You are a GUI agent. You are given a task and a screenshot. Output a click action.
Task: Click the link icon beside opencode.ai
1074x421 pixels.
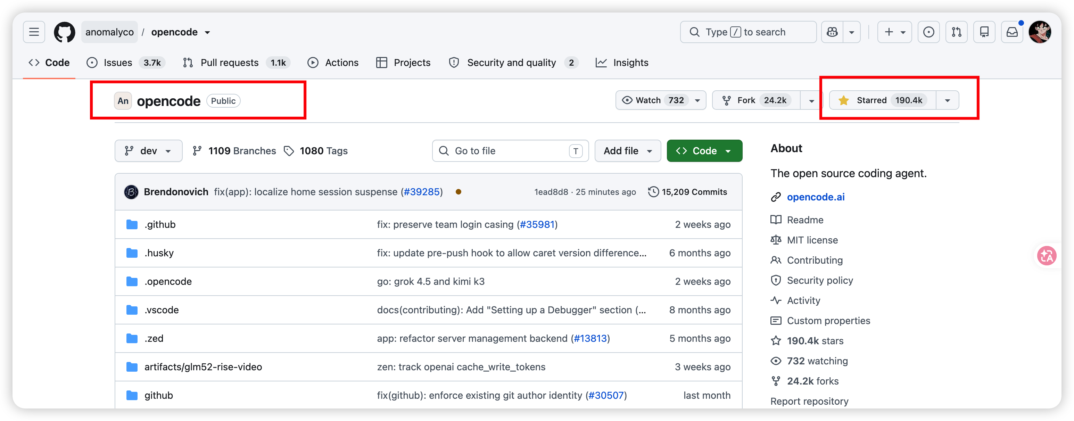(x=776, y=197)
